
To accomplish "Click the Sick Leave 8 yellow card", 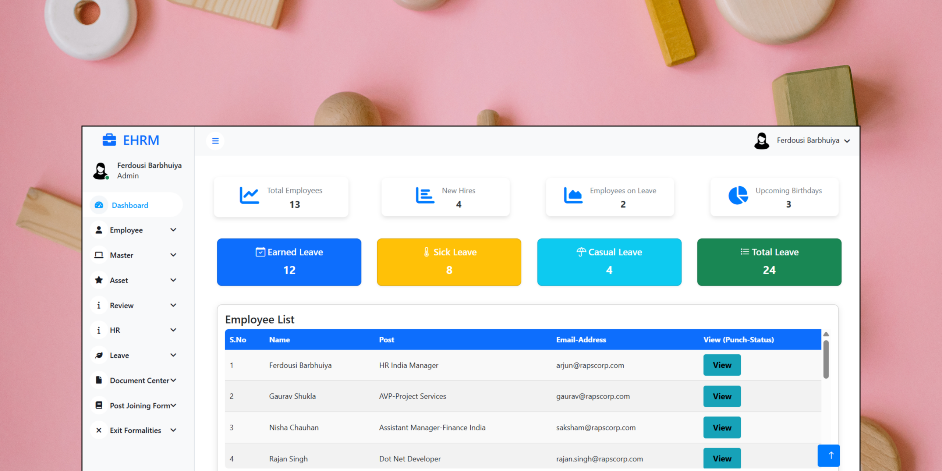I will pos(449,262).
